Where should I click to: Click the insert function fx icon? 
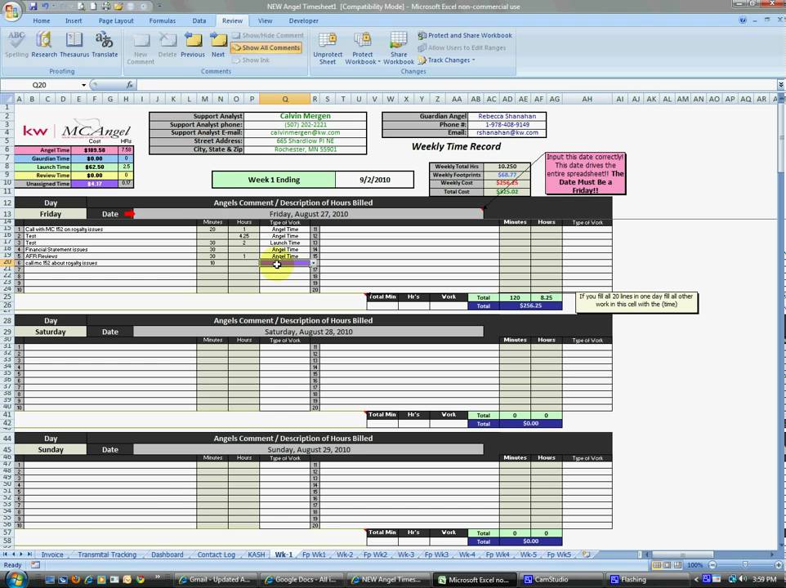(130, 85)
